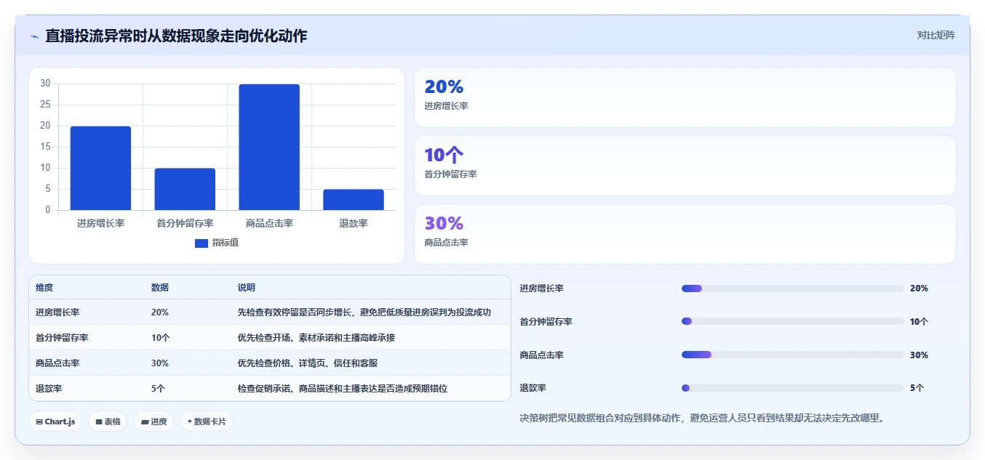Click the 10个 value in the table

click(161, 338)
